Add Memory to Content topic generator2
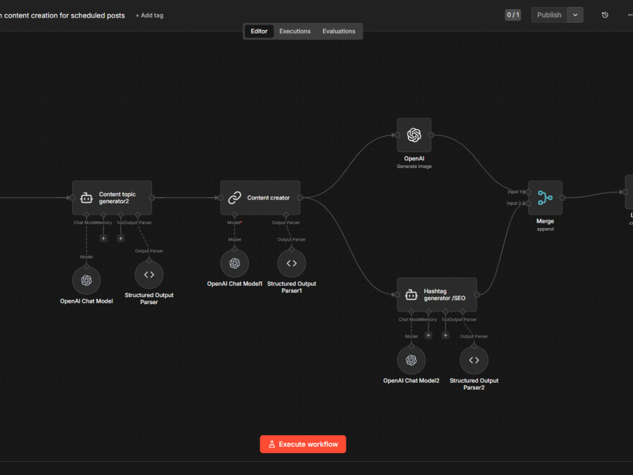 tap(103, 238)
